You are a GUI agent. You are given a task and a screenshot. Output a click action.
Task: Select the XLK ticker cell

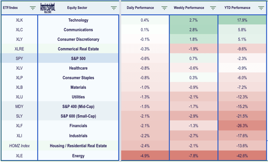19,20
